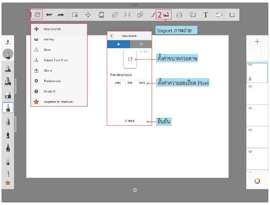Select Gallery from the menu
270x205 pixels.
[49, 40]
